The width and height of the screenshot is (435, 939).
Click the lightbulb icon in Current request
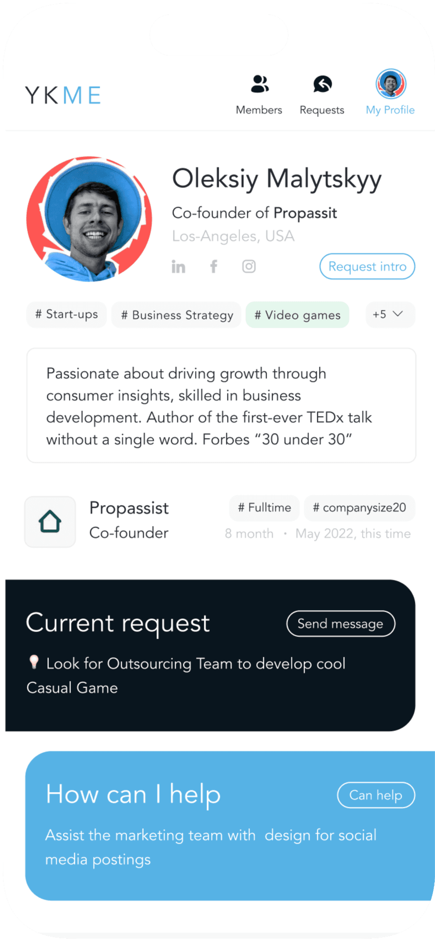pos(33,662)
